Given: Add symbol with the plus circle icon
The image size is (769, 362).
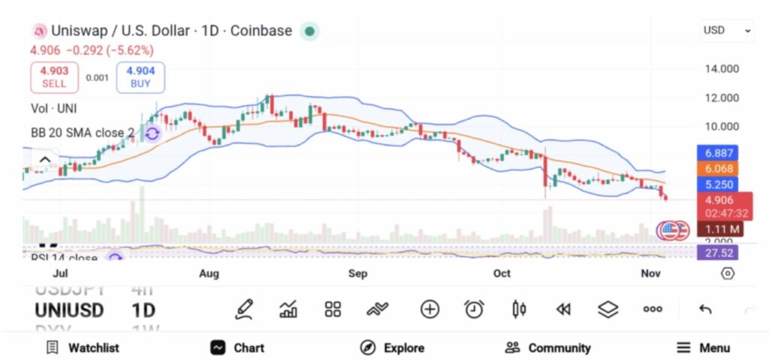Looking at the screenshot, I should click(430, 309).
